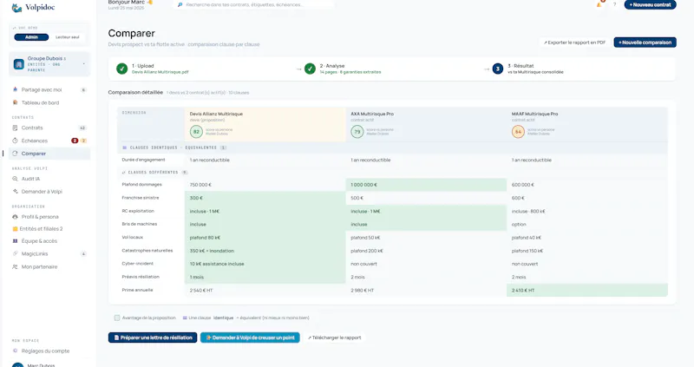Click the Réglages du compte gear icon
The image size is (694, 367).
click(15, 351)
